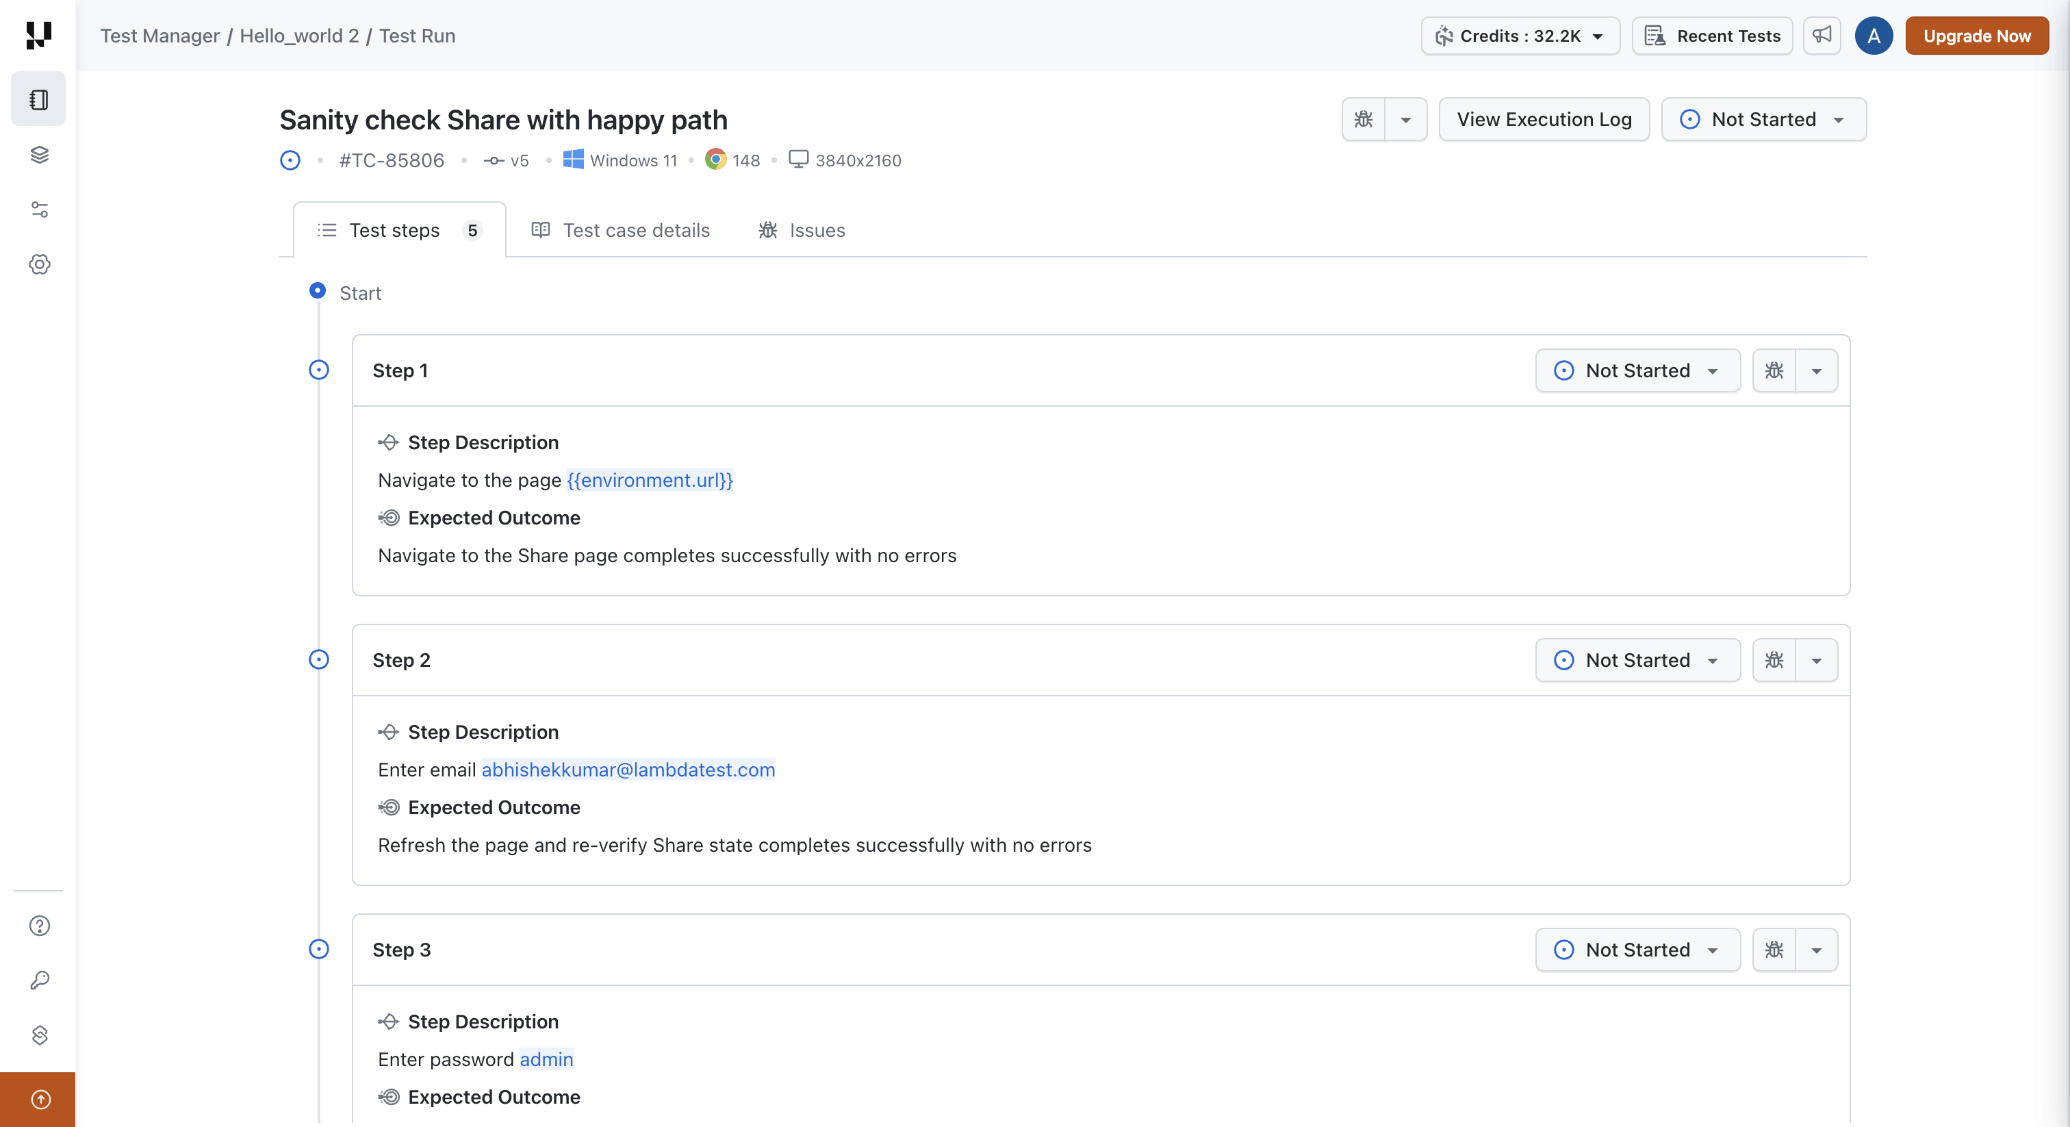Open the layers stack sidebar icon

[x=40, y=154]
